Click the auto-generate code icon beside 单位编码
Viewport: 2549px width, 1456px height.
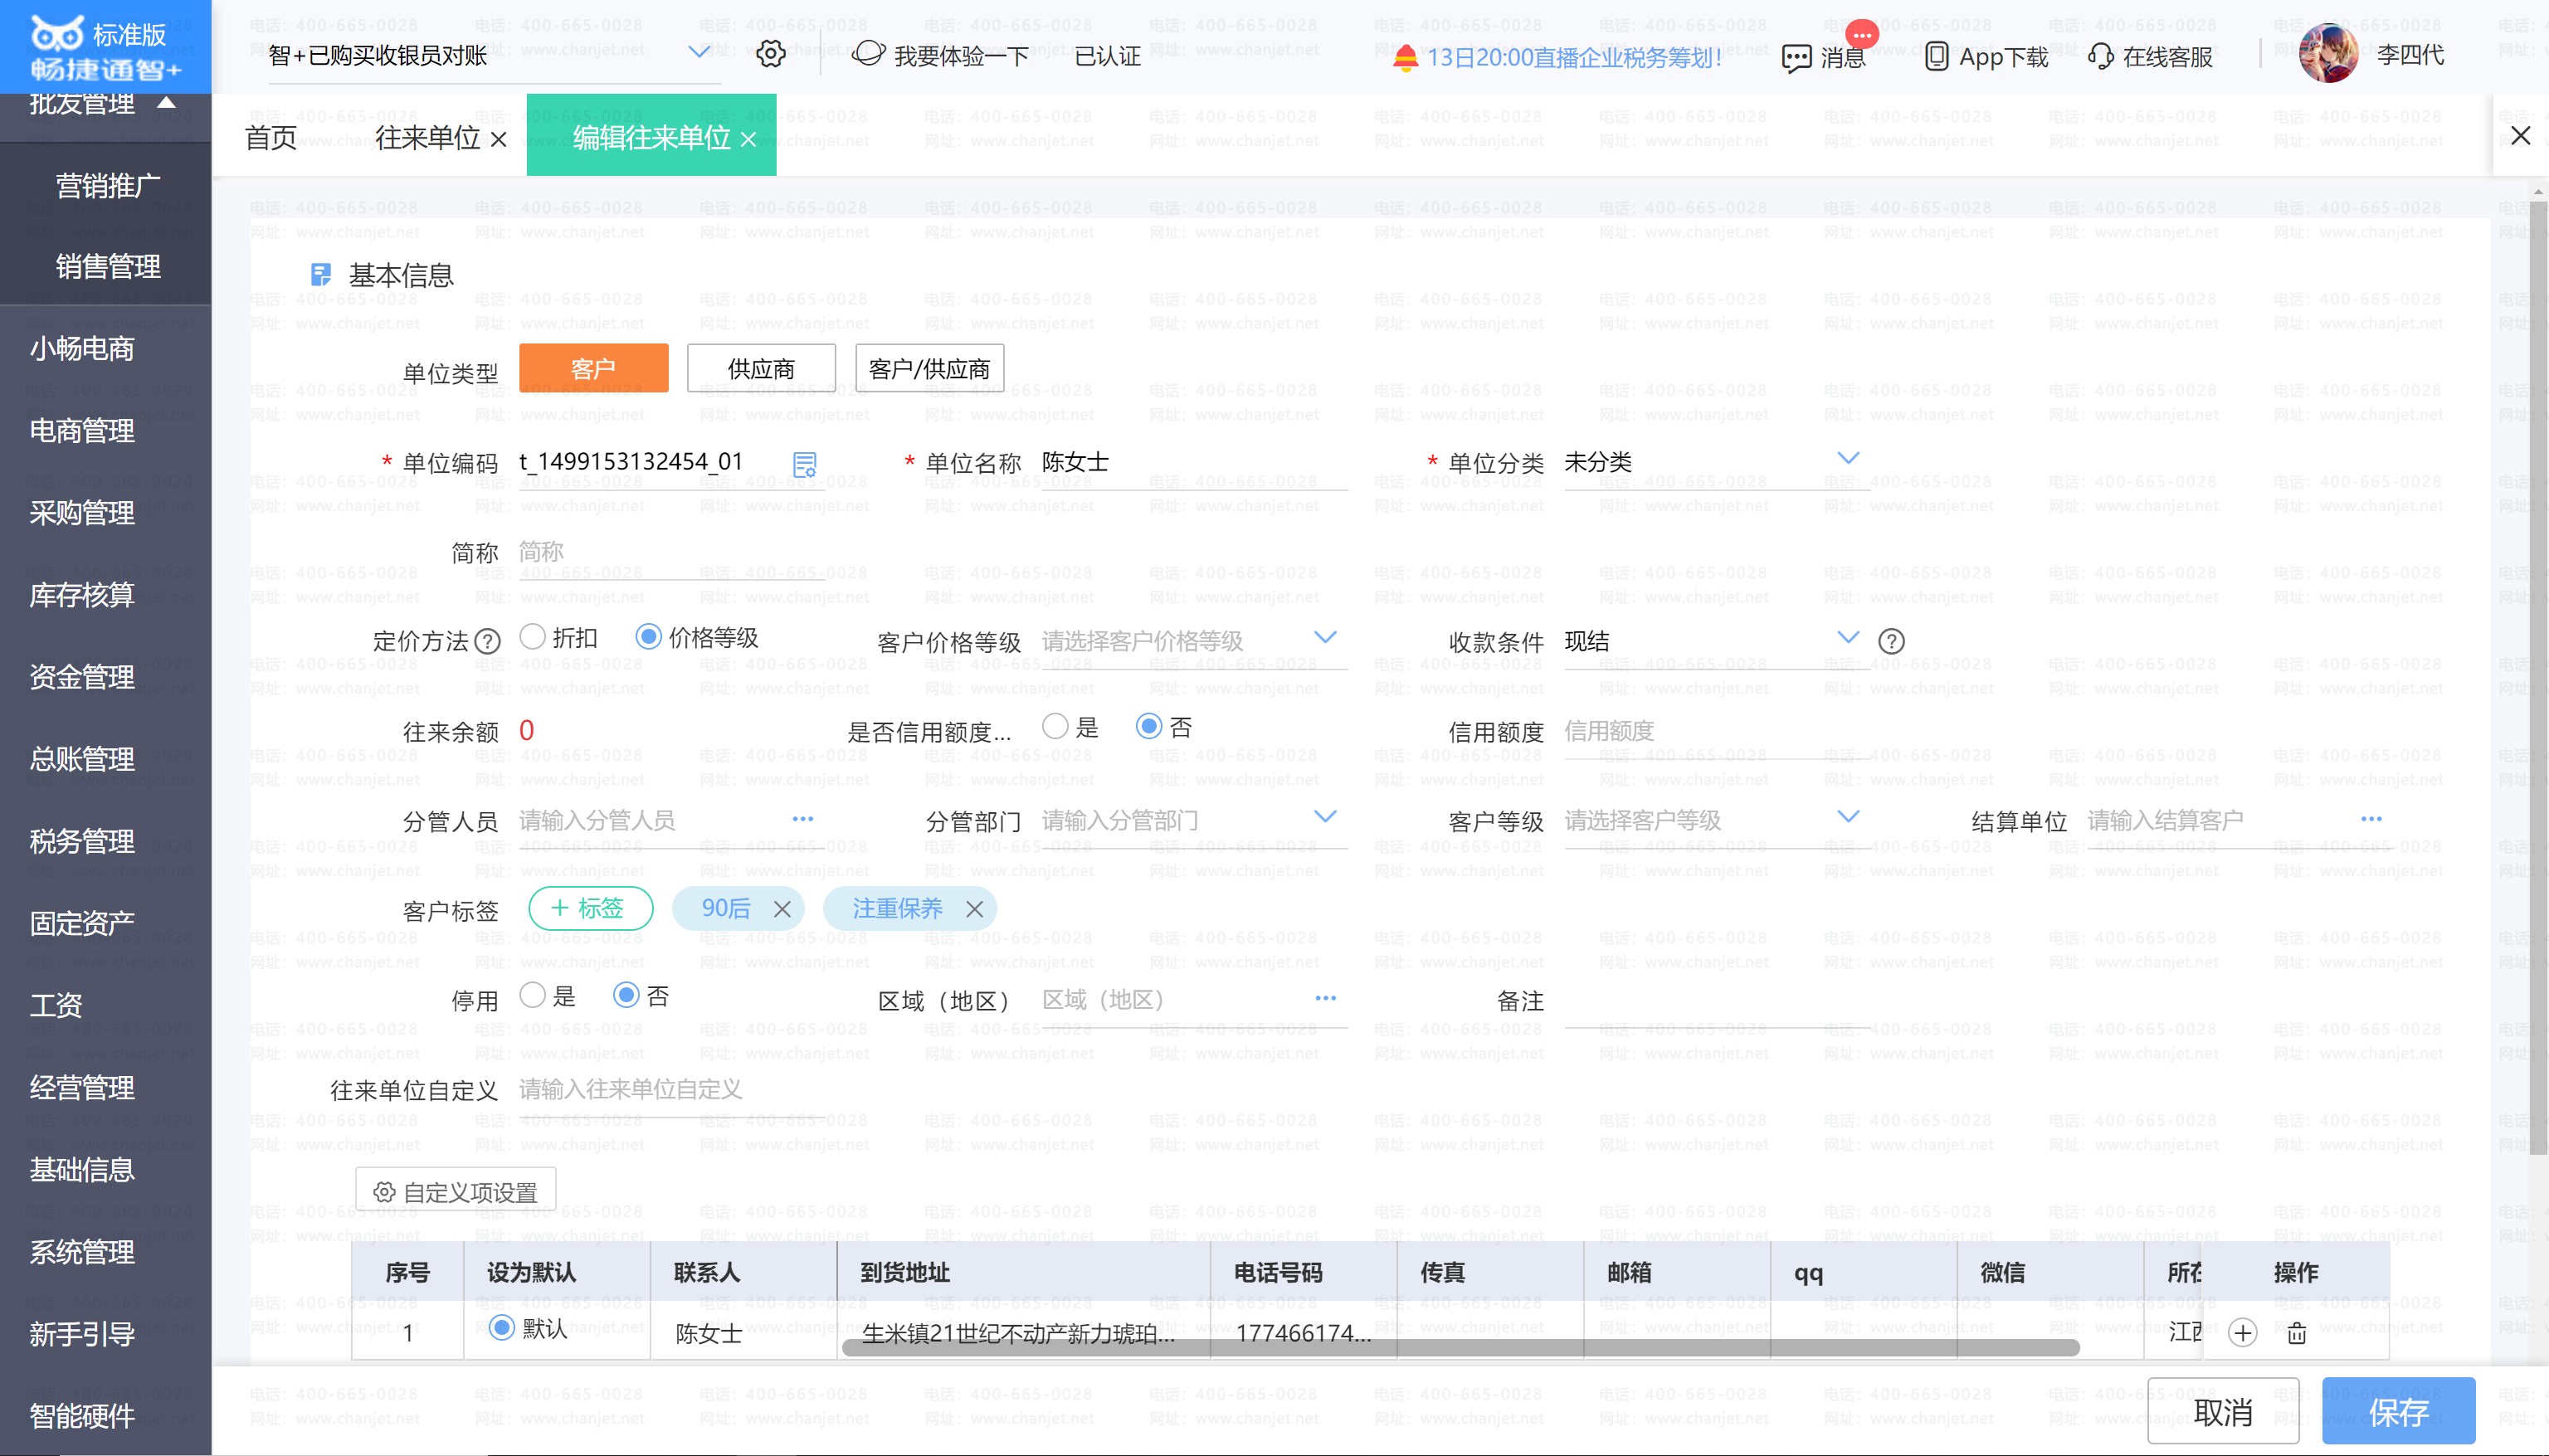click(x=804, y=464)
